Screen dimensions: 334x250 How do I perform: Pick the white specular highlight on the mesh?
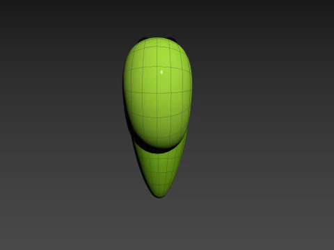(x=161, y=72)
